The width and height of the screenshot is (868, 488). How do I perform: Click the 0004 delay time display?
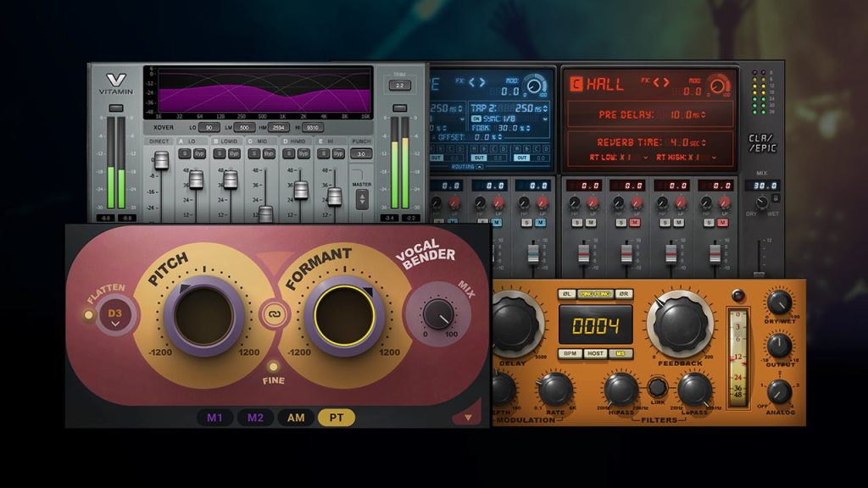tap(595, 324)
